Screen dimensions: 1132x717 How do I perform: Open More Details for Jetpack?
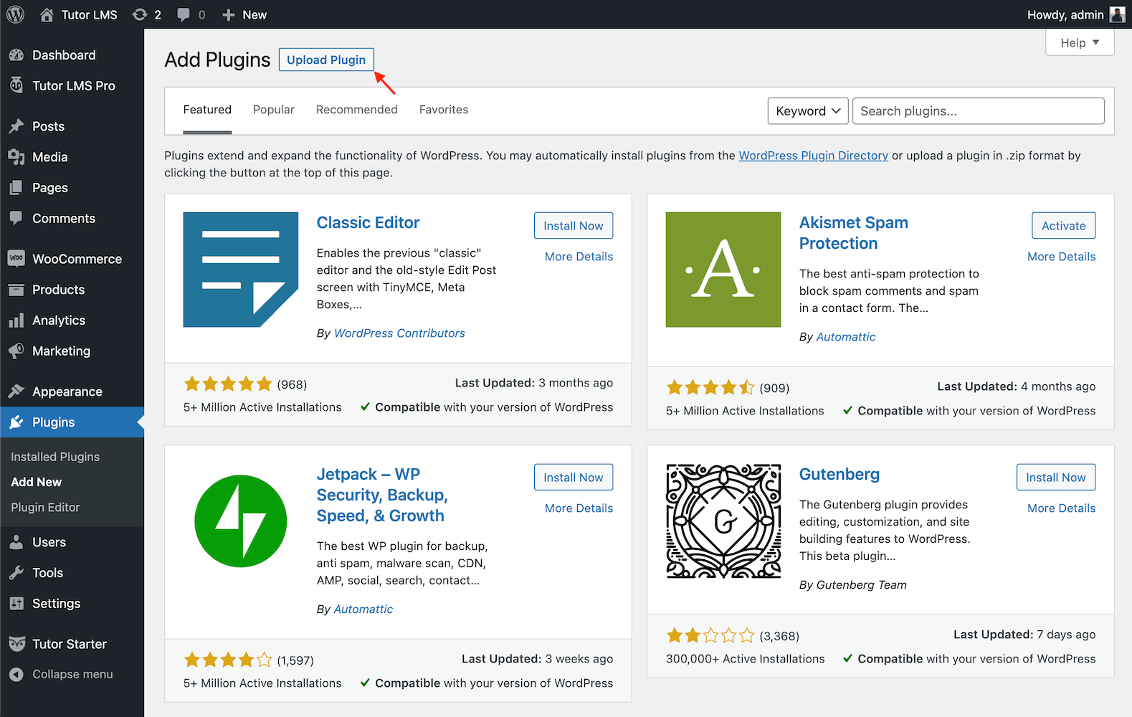(x=579, y=508)
